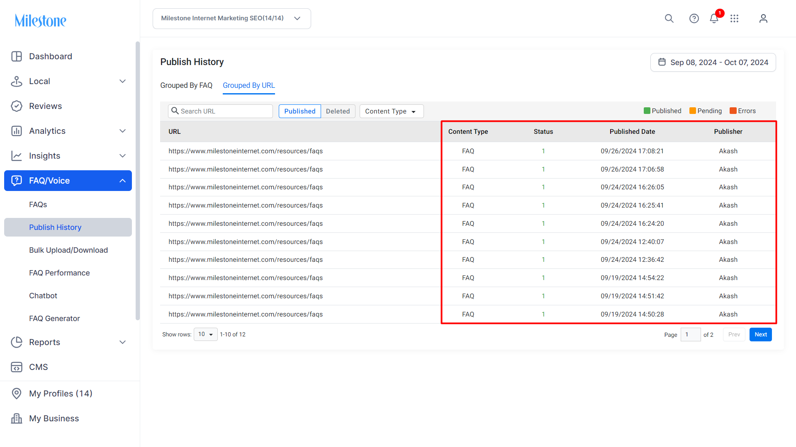This screenshot has width=796, height=447.
Task: Click the Publisher column header
Action: pyautogui.click(x=728, y=131)
